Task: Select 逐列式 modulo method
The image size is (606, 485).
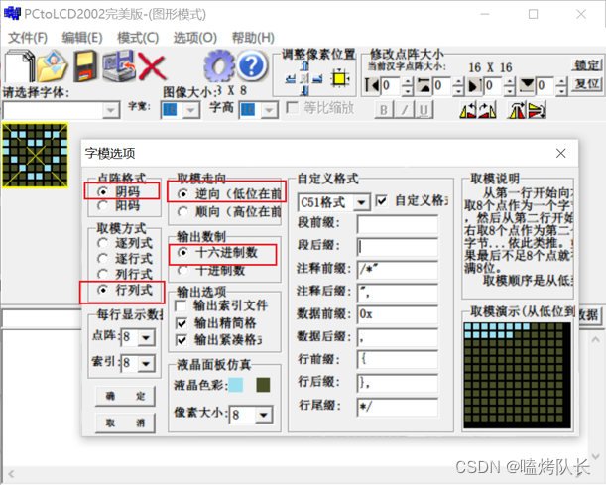Action: click(125, 243)
